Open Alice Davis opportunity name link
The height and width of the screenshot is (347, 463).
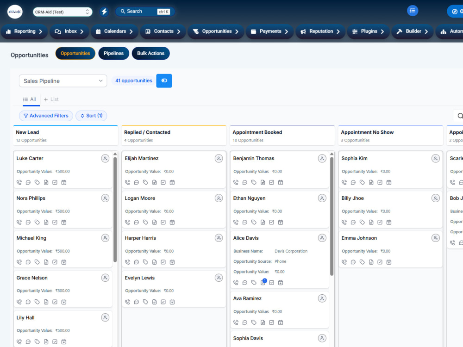246,238
